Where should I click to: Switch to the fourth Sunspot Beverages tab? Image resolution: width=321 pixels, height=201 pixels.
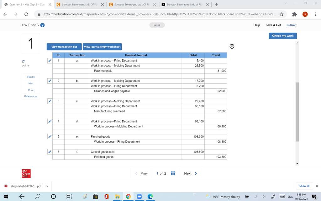click(x=185, y=4)
